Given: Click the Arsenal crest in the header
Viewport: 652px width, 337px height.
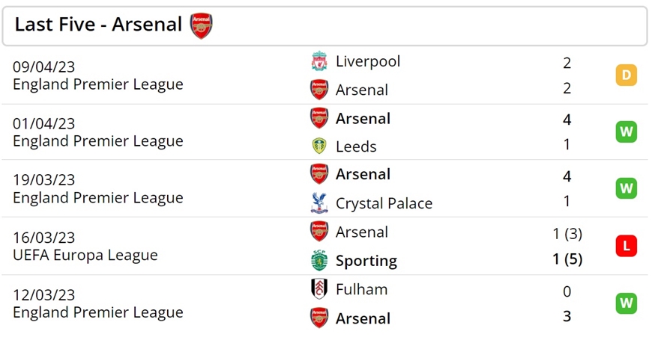Looking at the screenshot, I should click(202, 25).
